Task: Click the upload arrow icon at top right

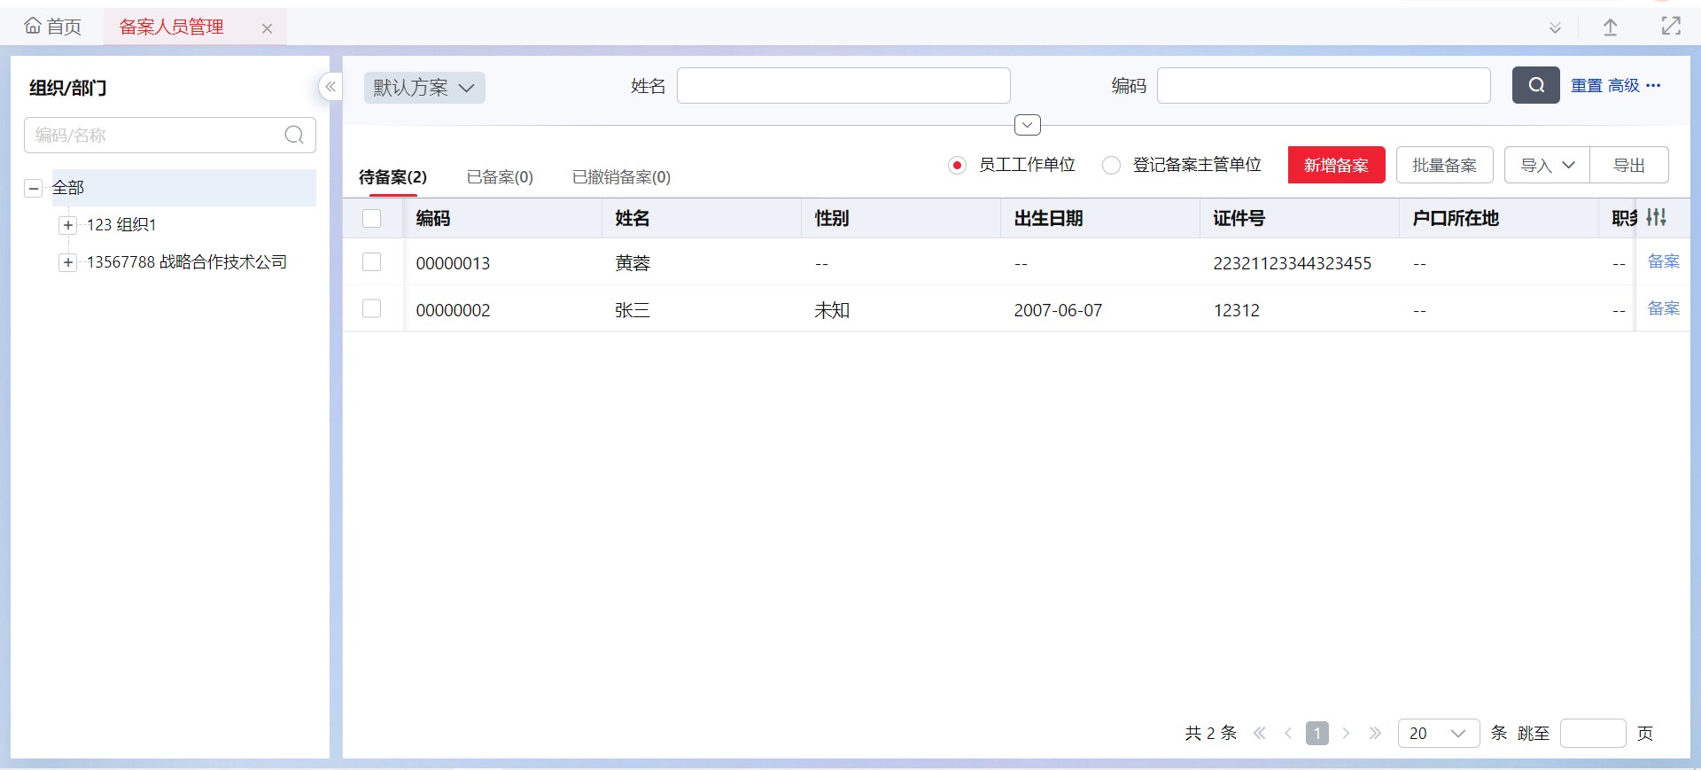Action: pos(1611,27)
